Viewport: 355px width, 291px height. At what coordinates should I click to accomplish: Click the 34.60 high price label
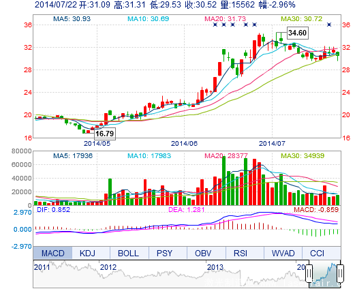pos(297,33)
